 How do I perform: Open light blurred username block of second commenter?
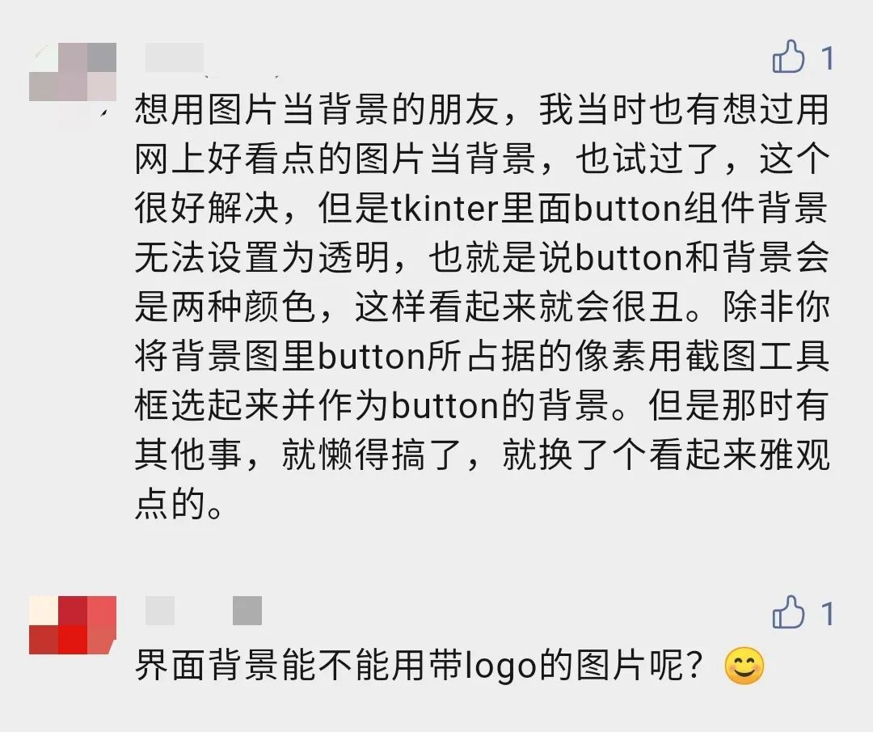point(160,611)
